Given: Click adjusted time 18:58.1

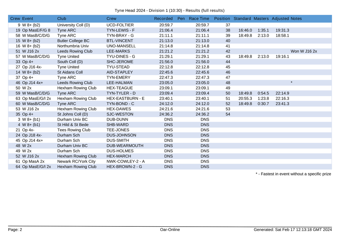Looking at the screenshot, I should 282,35.
